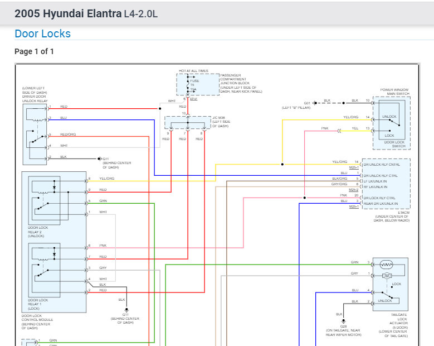Click the GRY/ORG wire label
This screenshot has height=346, width=434.
pos(339,184)
